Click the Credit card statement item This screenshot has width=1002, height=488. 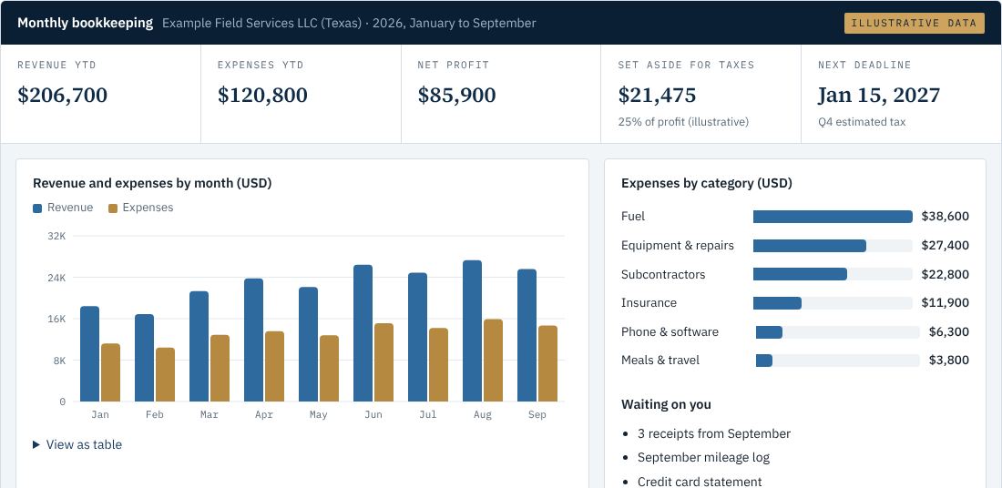pyautogui.click(x=700, y=482)
